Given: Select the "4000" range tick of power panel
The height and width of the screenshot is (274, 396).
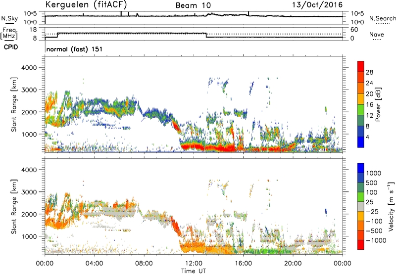Looking at the screenshot, I should (x=29, y=68).
